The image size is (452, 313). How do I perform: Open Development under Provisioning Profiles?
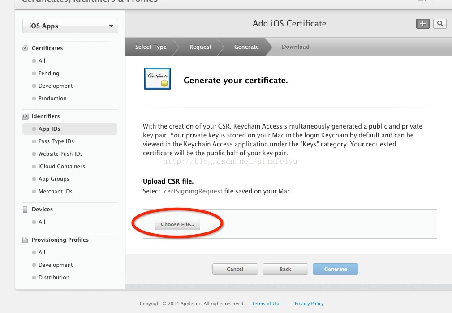56,265
